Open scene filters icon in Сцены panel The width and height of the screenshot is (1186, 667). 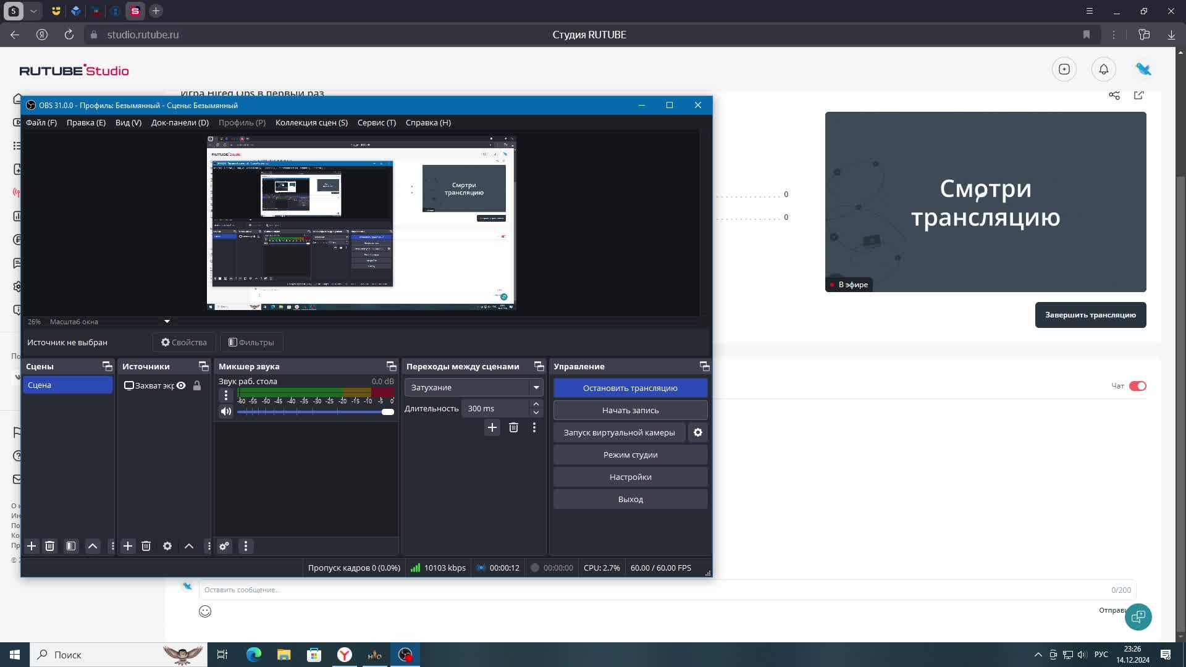(71, 546)
